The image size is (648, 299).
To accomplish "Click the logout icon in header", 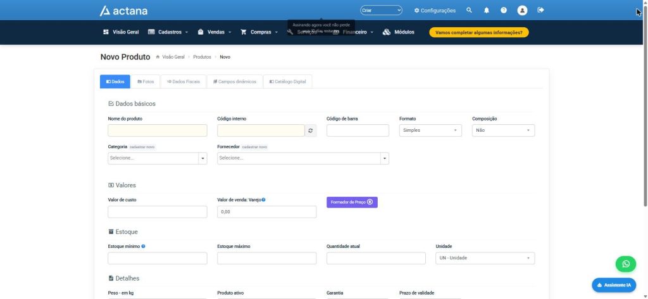I will 540,10.
